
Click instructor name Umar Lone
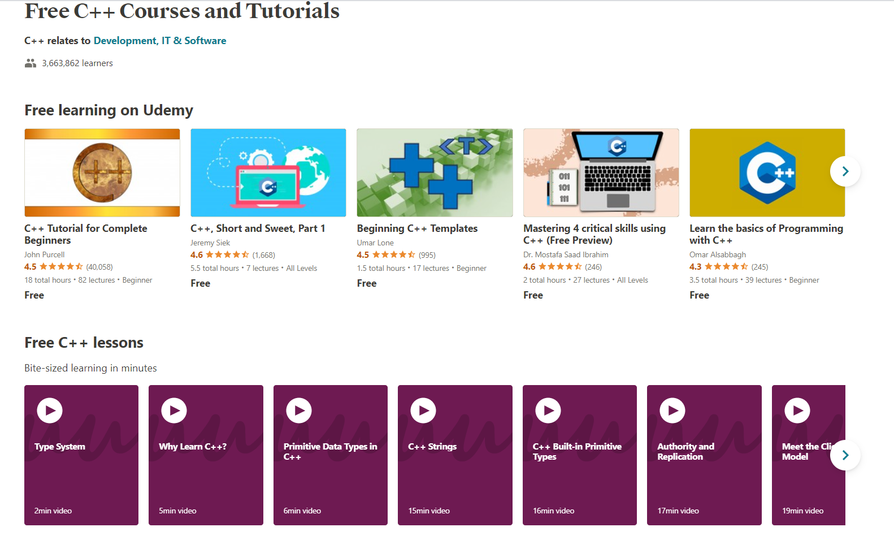point(375,243)
